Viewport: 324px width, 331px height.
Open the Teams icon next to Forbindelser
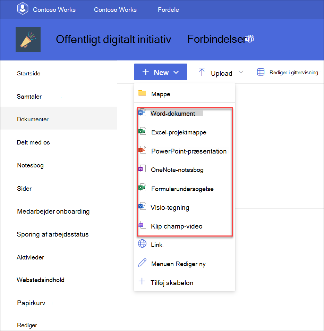tap(250, 39)
